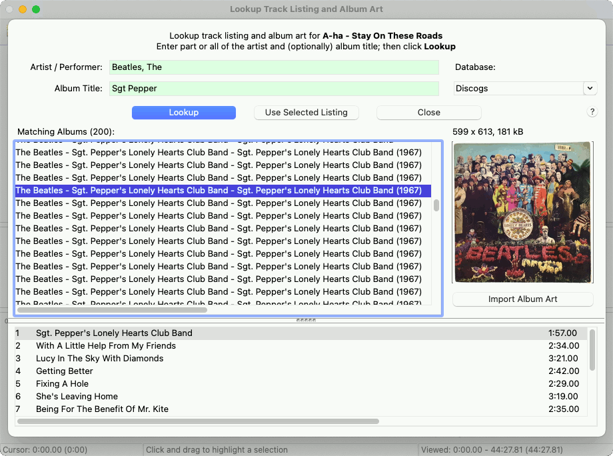
Task: Click the green zoom window button
Action: (36, 9)
